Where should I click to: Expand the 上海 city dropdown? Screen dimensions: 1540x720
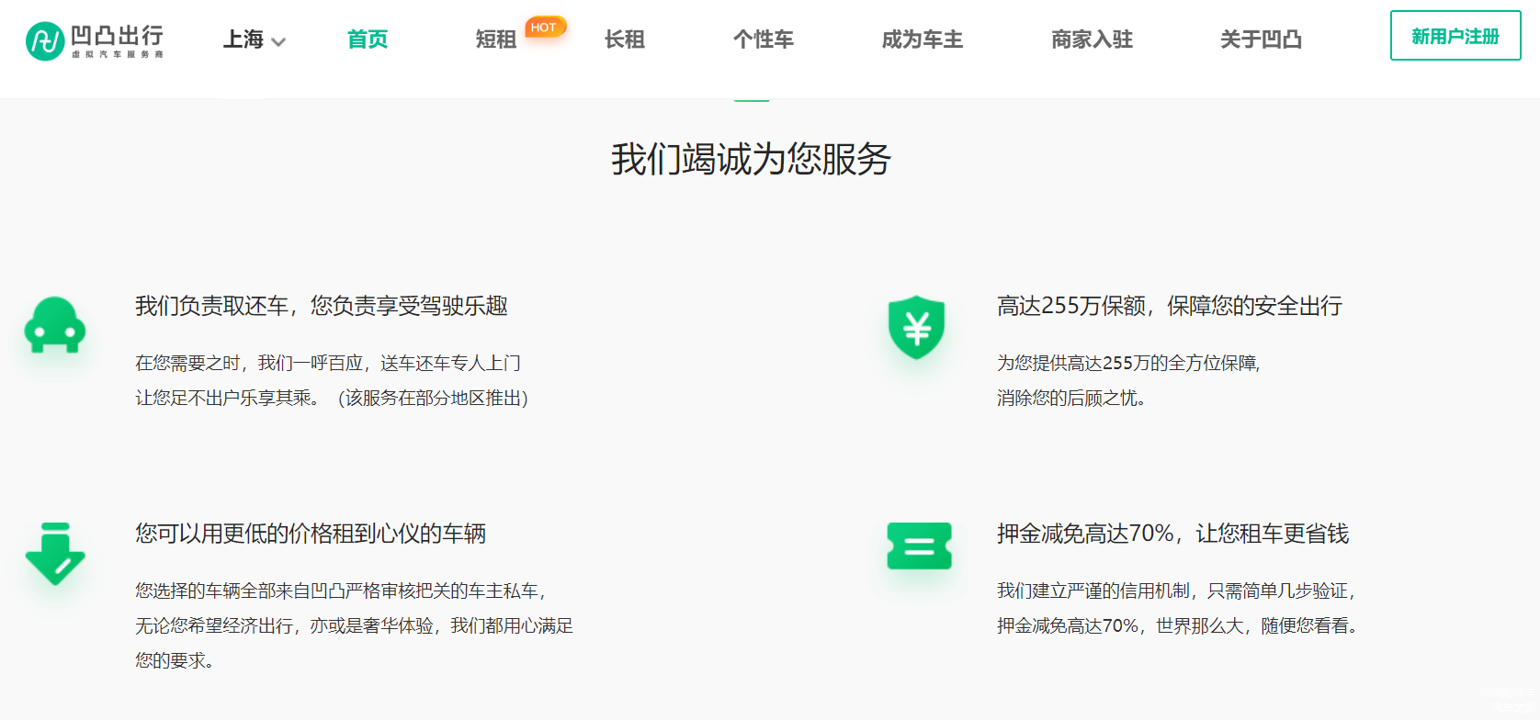point(255,39)
